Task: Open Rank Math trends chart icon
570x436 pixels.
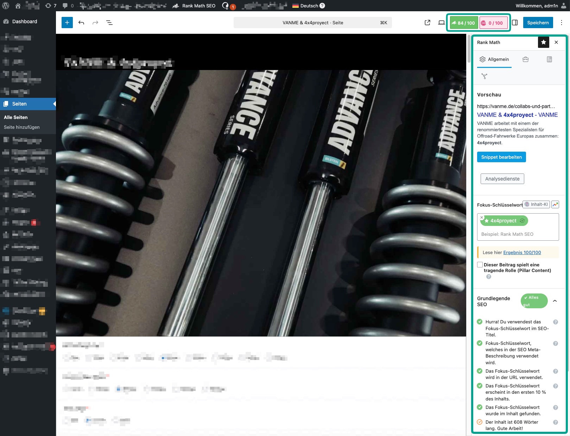Action: click(x=555, y=204)
